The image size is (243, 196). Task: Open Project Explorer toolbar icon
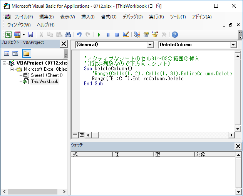(x=137, y=35)
